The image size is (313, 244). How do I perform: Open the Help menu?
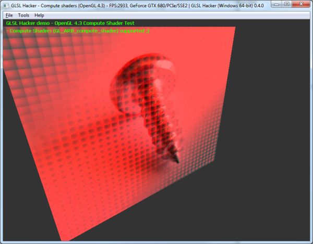pos(39,15)
